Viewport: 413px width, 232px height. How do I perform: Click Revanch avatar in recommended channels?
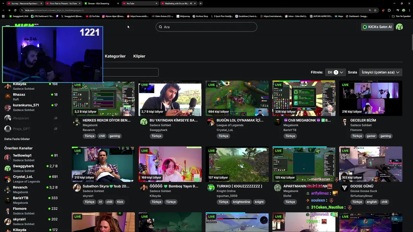point(8,189)
